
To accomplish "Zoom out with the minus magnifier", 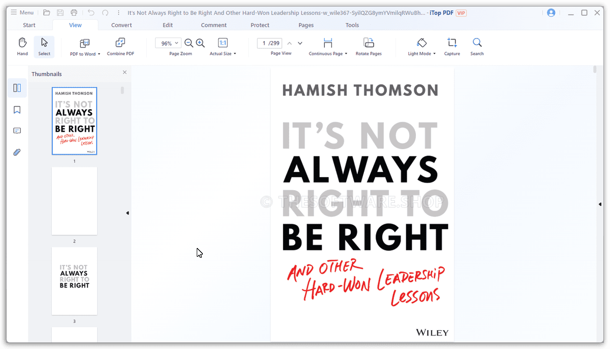I will pyautogui.click(x=189, y=43).
